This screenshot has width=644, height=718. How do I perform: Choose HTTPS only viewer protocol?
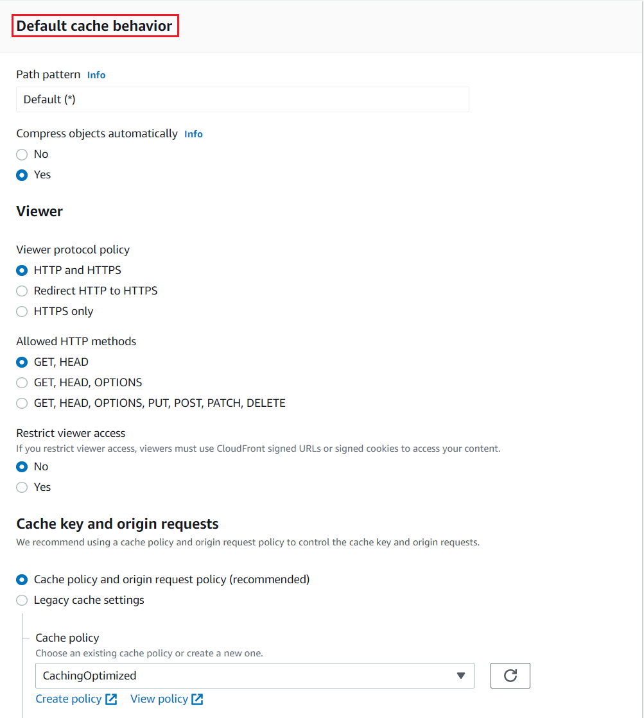(x=22, y=311)
